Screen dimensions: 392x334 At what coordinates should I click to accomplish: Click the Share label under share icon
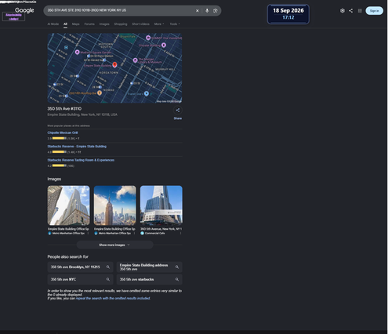[178, 118]
